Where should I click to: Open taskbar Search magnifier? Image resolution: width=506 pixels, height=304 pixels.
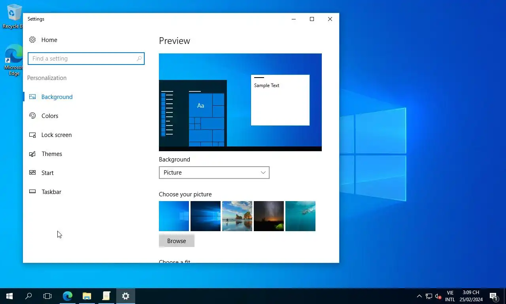28,296
